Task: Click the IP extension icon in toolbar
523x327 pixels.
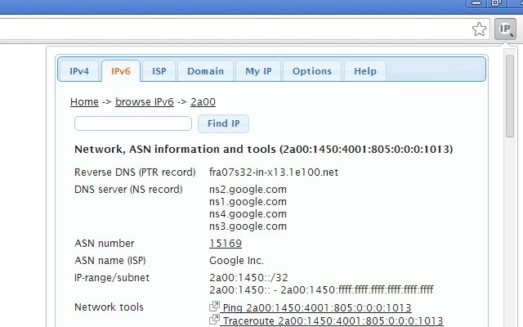Action: point(505,29)
